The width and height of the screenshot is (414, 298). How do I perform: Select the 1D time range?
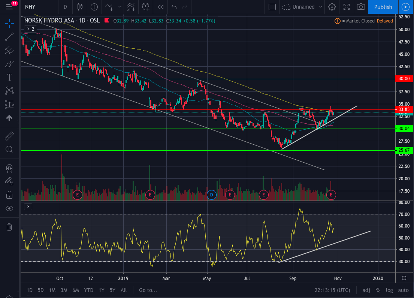30,290
